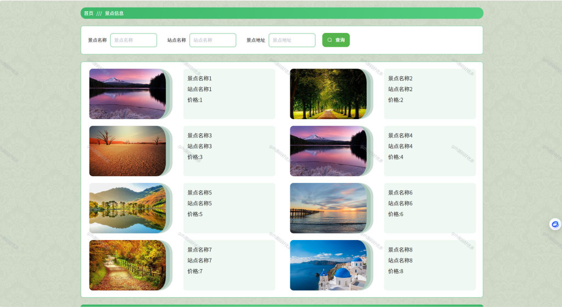The image size is (562, 307).
Task: Select the 景点名称6 title text
Action: pos(400,192)
